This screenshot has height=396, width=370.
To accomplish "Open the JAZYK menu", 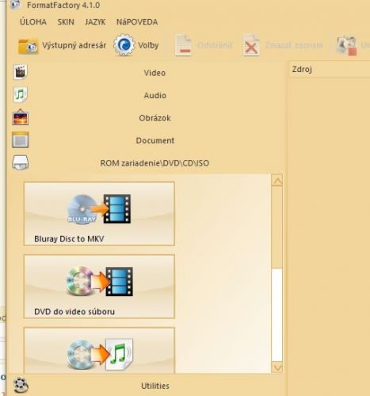I will (x=95, y=22).
